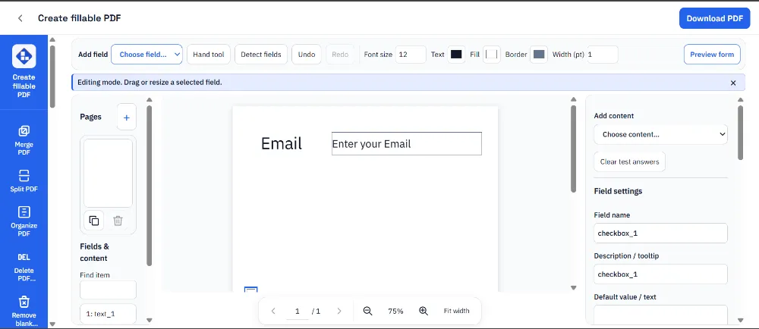Screen dimensions: 759x329
Task: Open the Choose content dropdown
Action: (660, 134)
